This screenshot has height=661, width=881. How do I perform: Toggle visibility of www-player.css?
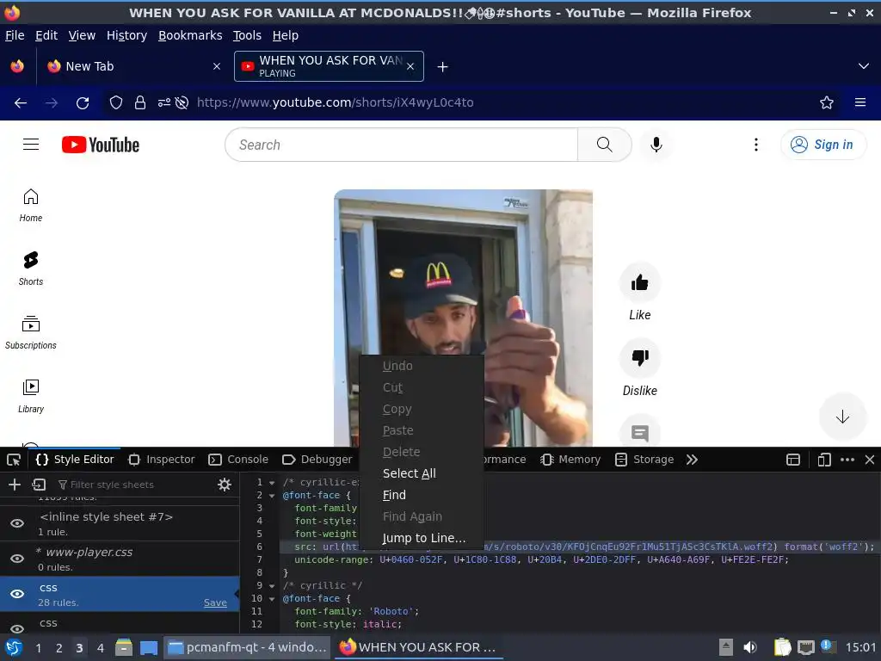coord(17,558)
